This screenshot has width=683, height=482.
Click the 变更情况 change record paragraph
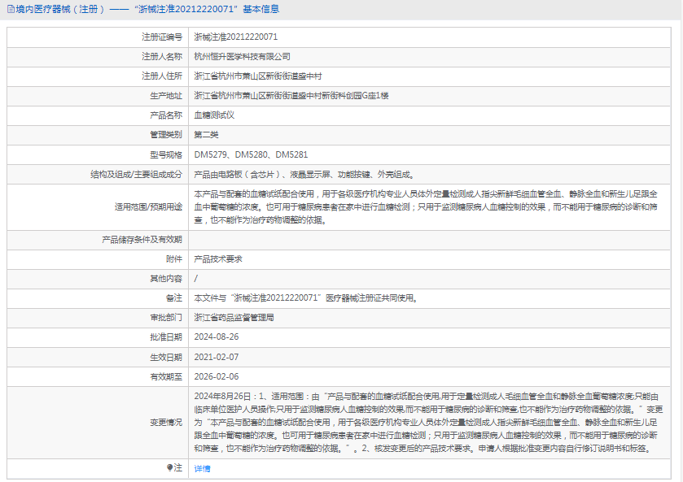pos(429,423)
